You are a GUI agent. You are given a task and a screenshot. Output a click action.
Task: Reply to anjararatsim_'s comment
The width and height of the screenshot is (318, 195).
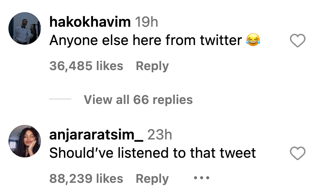[x=152, y=178]
